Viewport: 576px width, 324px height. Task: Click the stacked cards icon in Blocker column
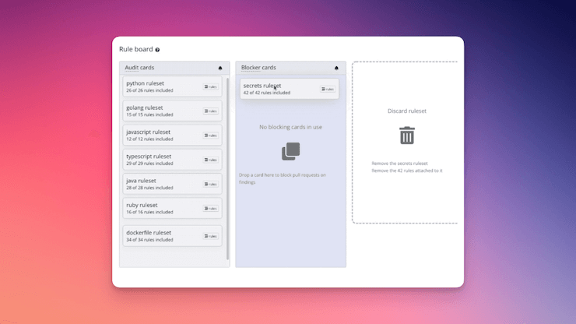[290, 151]
